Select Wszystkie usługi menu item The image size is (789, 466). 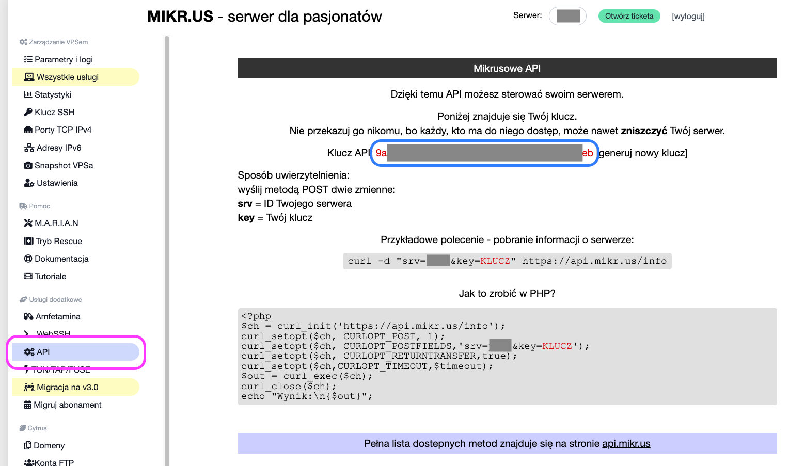coord(67,77)
